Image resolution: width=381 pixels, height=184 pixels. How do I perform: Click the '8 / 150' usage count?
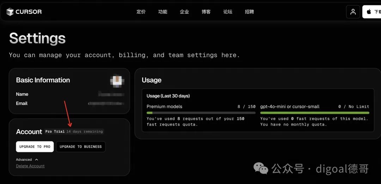click(x=246, y=106)
